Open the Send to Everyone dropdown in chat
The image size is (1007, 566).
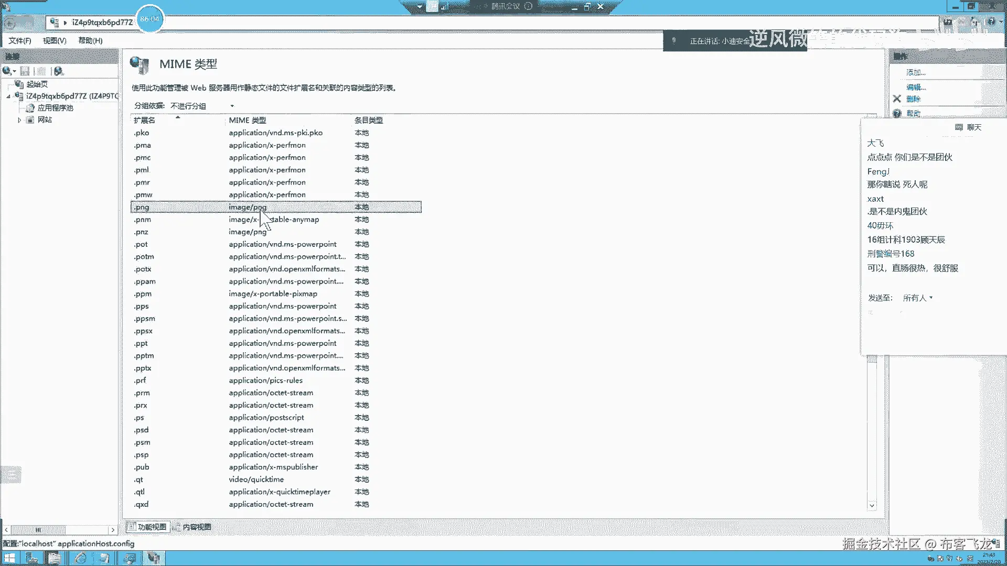(x=917, y=298)
